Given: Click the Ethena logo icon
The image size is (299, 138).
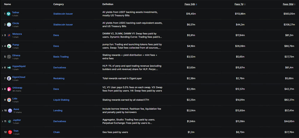Looking at the screenshot, I should (x=9, y=57).
